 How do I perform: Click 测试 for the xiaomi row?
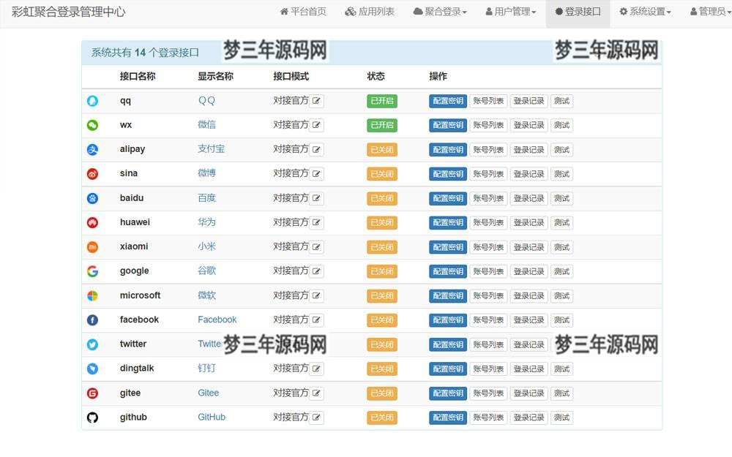click(x=561, y=247)
